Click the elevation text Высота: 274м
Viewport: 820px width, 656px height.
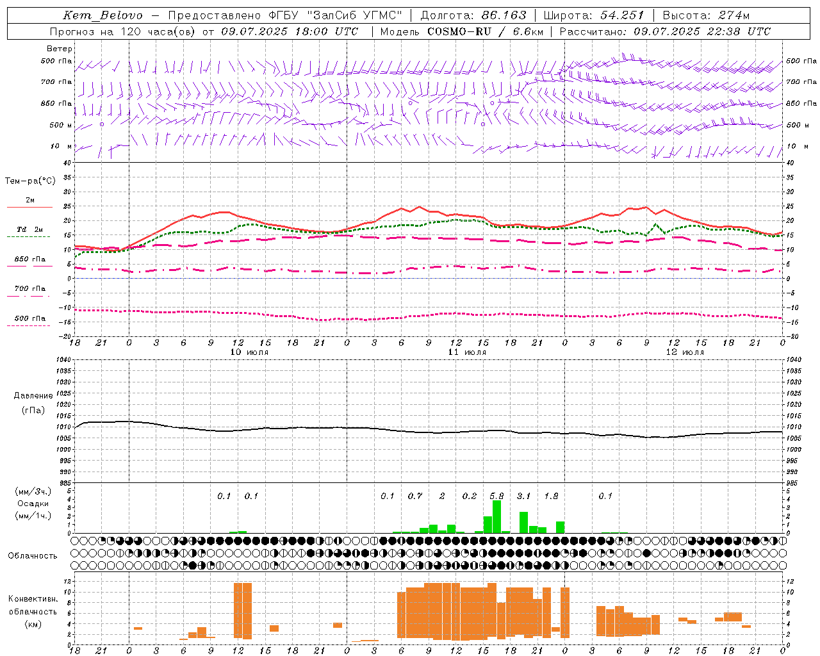pos(706,15)
